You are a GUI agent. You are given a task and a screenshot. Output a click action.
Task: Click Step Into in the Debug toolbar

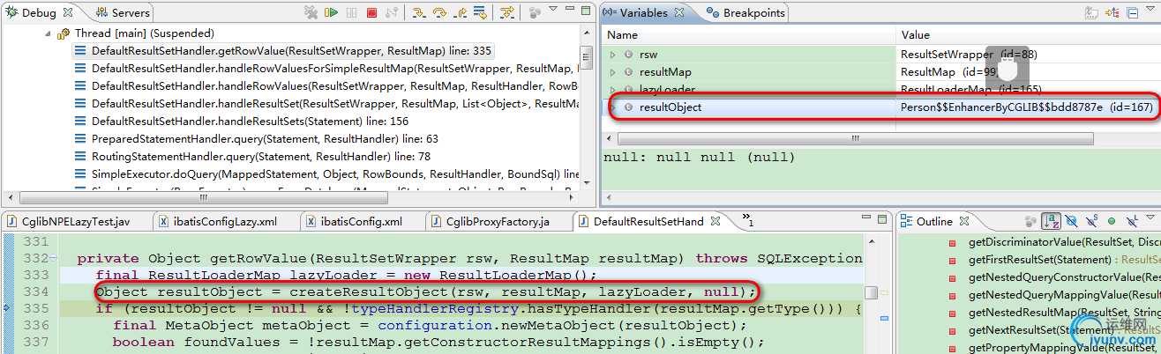coord(419,12)
